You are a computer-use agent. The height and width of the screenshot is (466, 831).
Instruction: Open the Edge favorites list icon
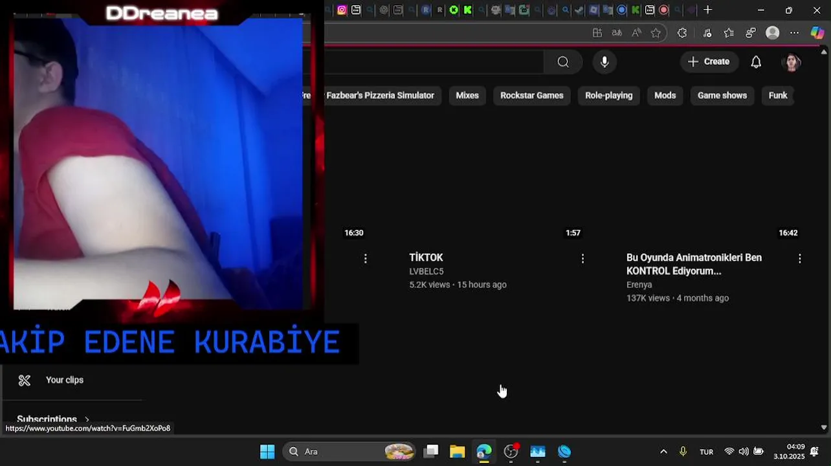coord(729,33)
